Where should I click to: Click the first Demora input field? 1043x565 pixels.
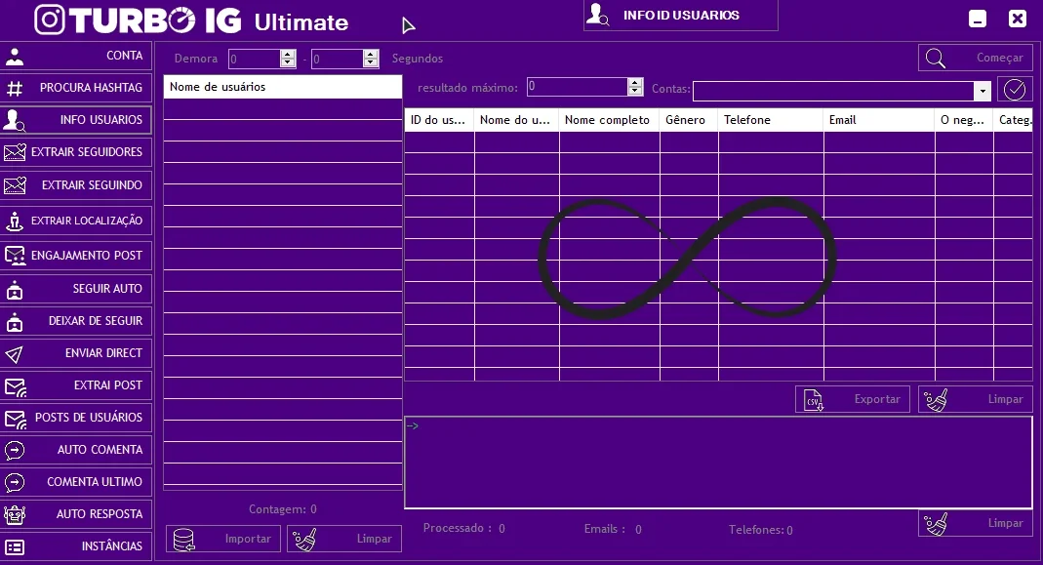[254, 59]
